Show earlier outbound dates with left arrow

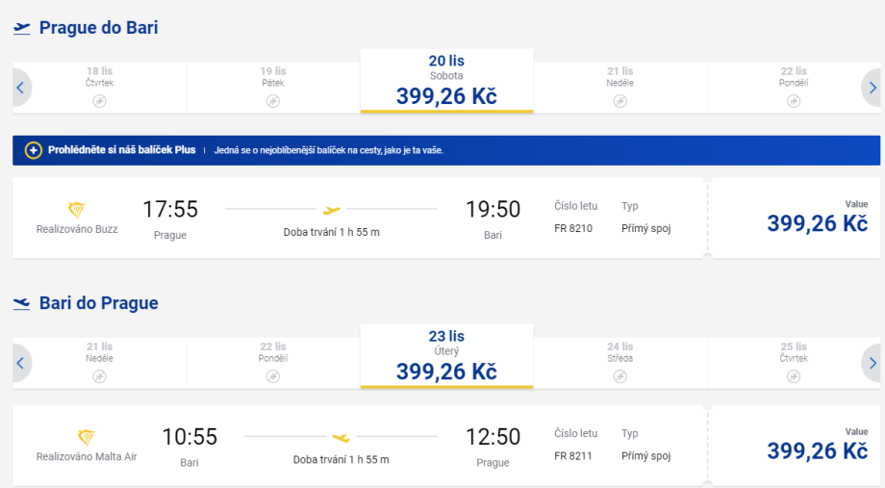pyautogui.click(x=21, y=88)
